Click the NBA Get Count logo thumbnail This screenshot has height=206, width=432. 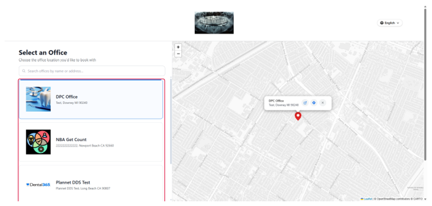coord(38,142)
